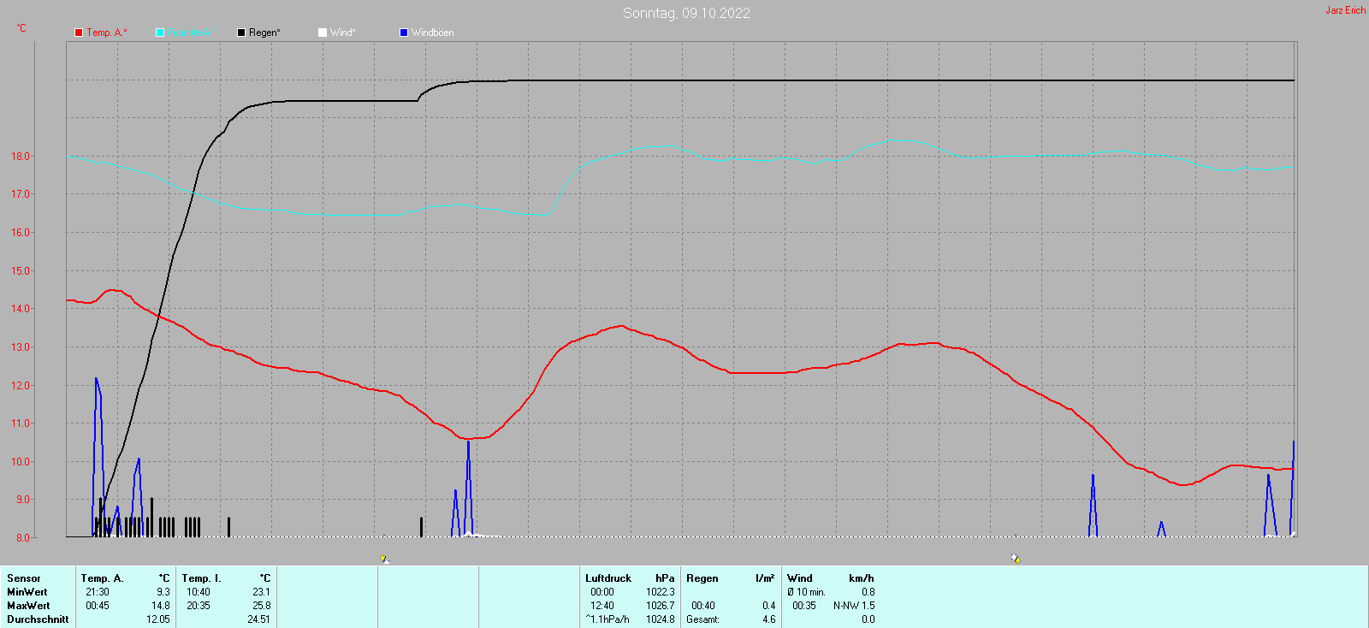Click the Regen column header in table

pos(702,578)
